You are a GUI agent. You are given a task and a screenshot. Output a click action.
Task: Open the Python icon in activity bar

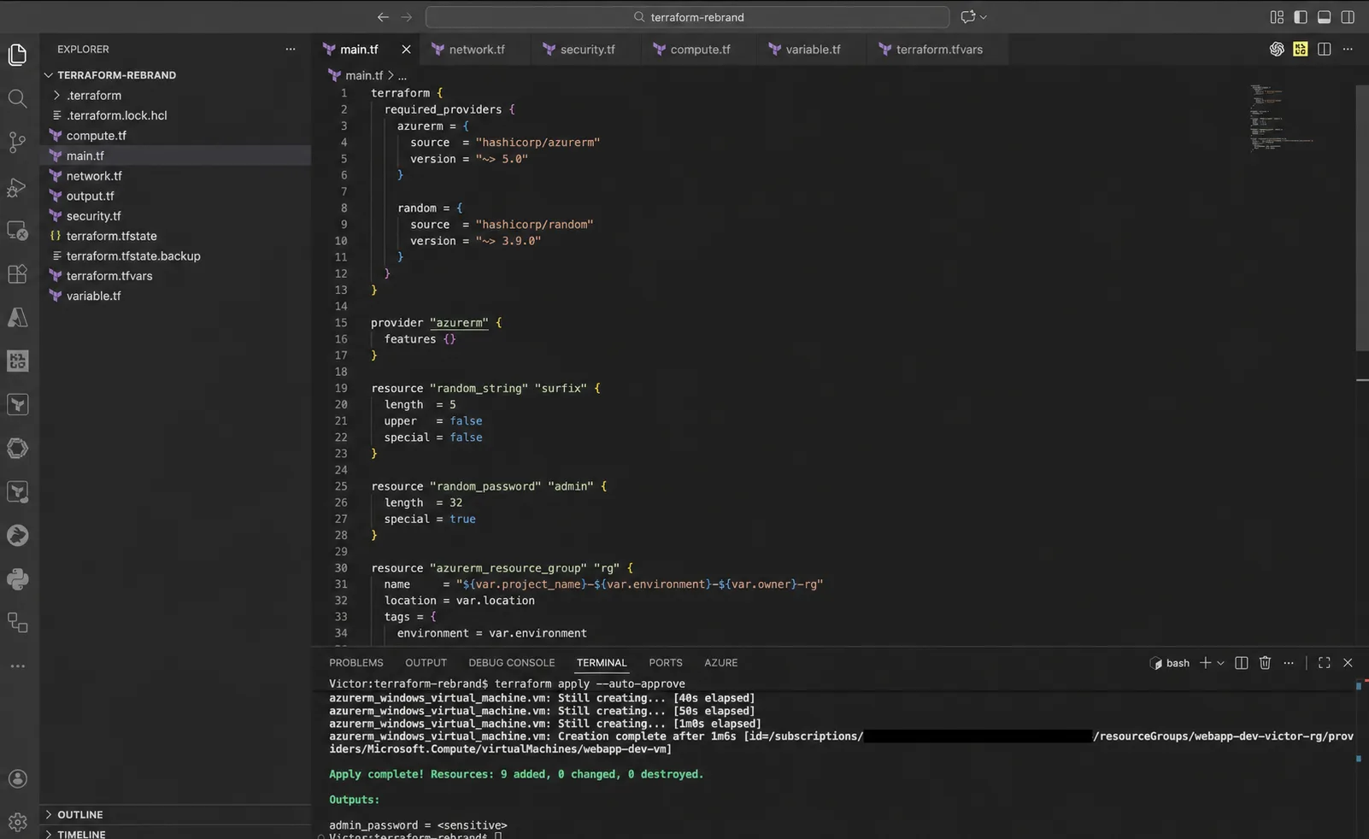click(x=17, y=579)
